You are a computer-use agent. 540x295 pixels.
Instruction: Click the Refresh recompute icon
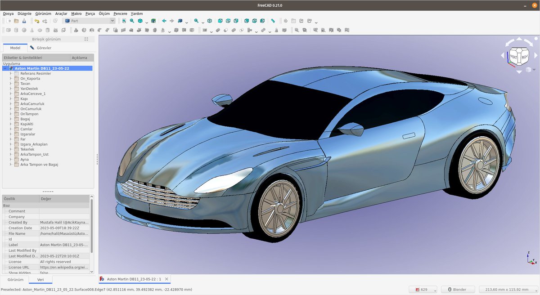point(55,21)
